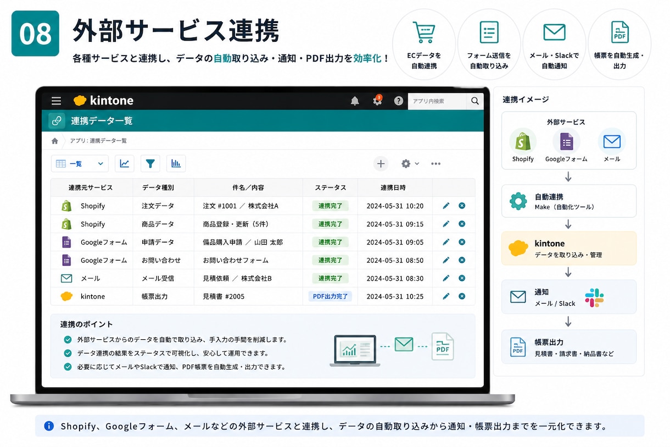Click the PDF icon in 帳票出力 card

(x=518, y=347)
